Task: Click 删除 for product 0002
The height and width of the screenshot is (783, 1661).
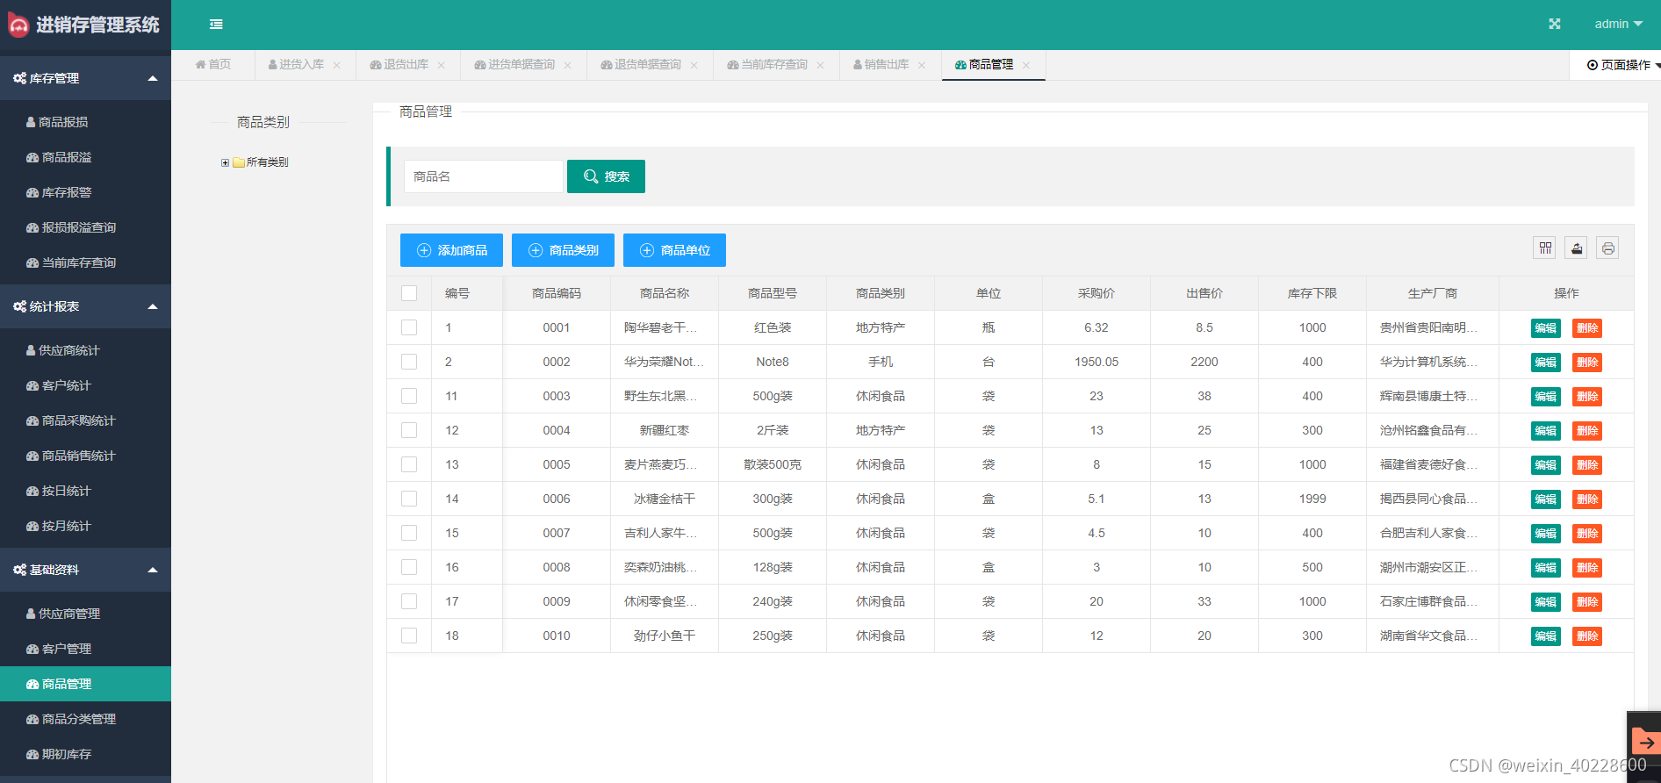Action: (x=1587, y=363)
